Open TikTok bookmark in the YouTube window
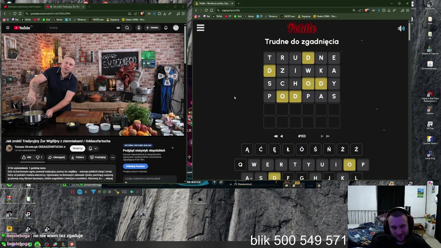This screenshot has width=441, height=248. point(26,20)
